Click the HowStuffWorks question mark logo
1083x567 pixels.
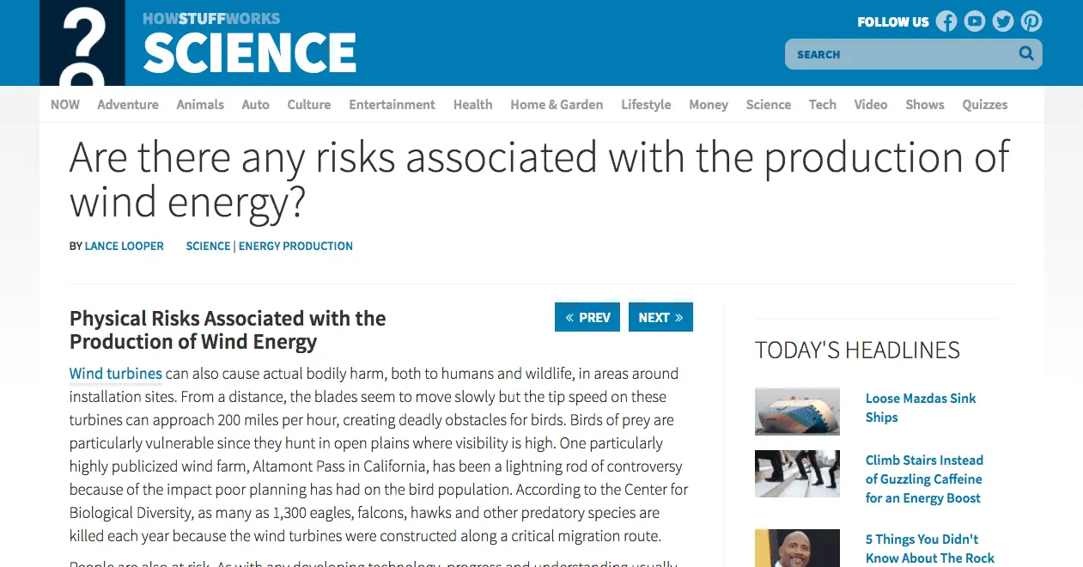(x=82, y=43)
